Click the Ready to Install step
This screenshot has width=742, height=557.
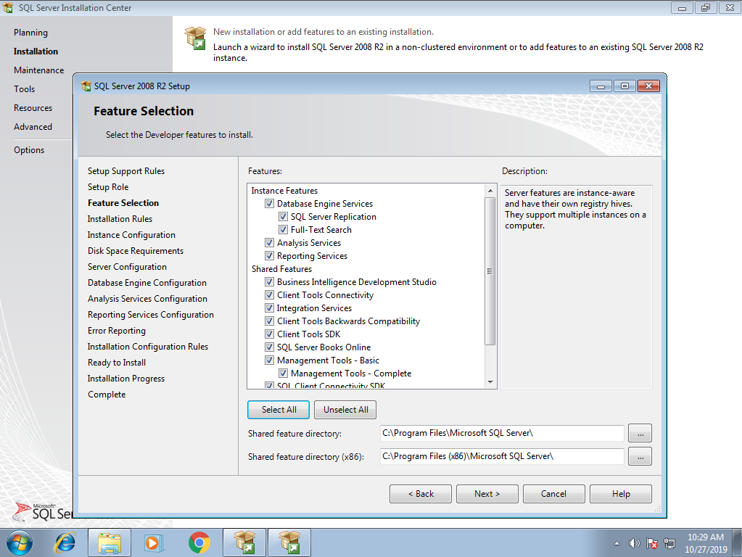[x=116, y=363]
